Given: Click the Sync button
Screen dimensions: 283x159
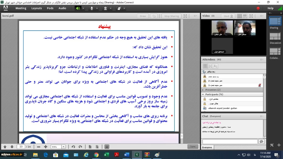Looking at the screenshot, I should 193,147.
